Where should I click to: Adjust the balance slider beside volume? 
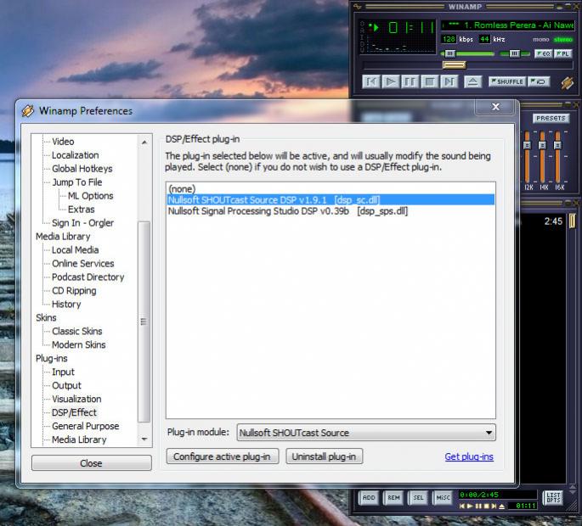click(514, 53)
